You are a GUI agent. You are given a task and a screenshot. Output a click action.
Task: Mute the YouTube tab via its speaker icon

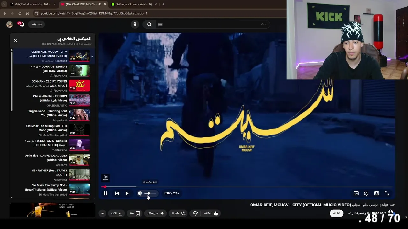(100, 4)
